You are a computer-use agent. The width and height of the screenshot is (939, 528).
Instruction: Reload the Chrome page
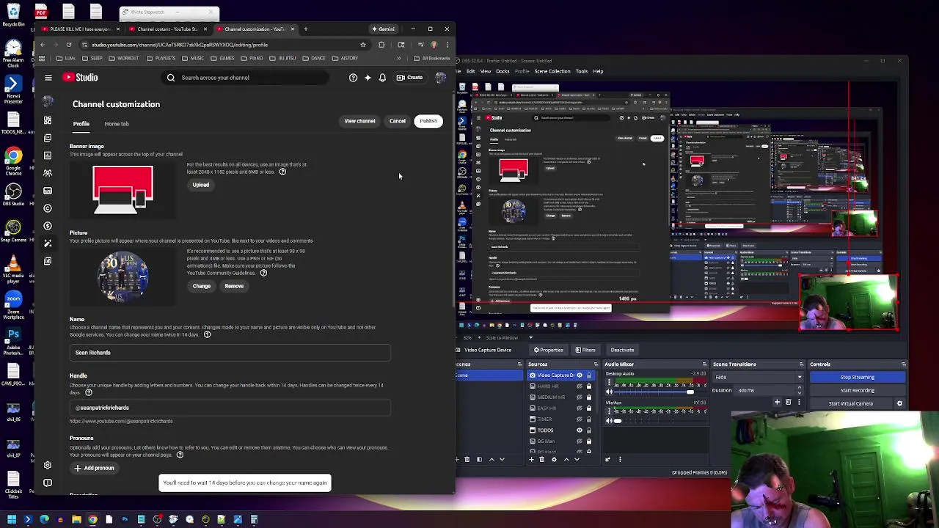[x=69, y=45]
